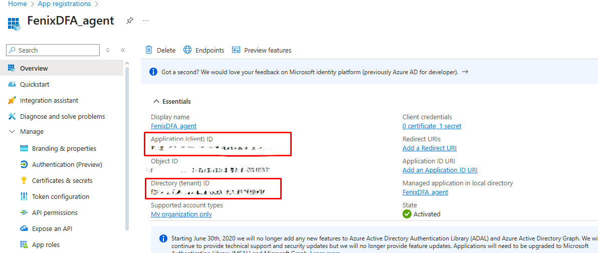Click the sidebar expand/collapse arrows button

108,50
